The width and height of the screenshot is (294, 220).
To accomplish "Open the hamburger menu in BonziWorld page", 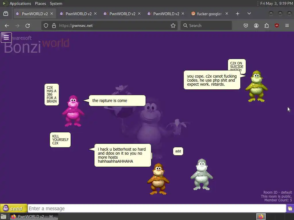I will (6, 38).
